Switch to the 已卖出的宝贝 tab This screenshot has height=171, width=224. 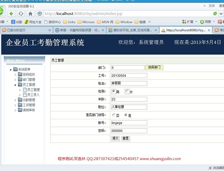coord(26,30)
